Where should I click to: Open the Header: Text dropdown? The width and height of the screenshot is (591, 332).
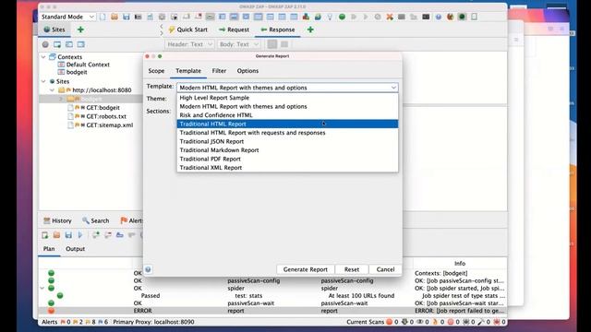click(x=189, y=44)
